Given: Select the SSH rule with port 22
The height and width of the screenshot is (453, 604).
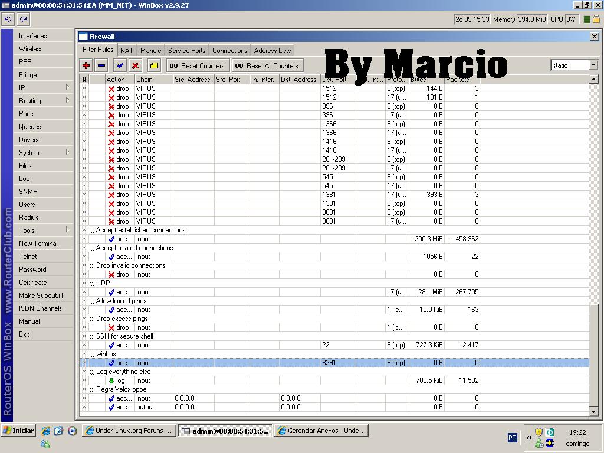Looking at the screenshot, I should 334,345.
